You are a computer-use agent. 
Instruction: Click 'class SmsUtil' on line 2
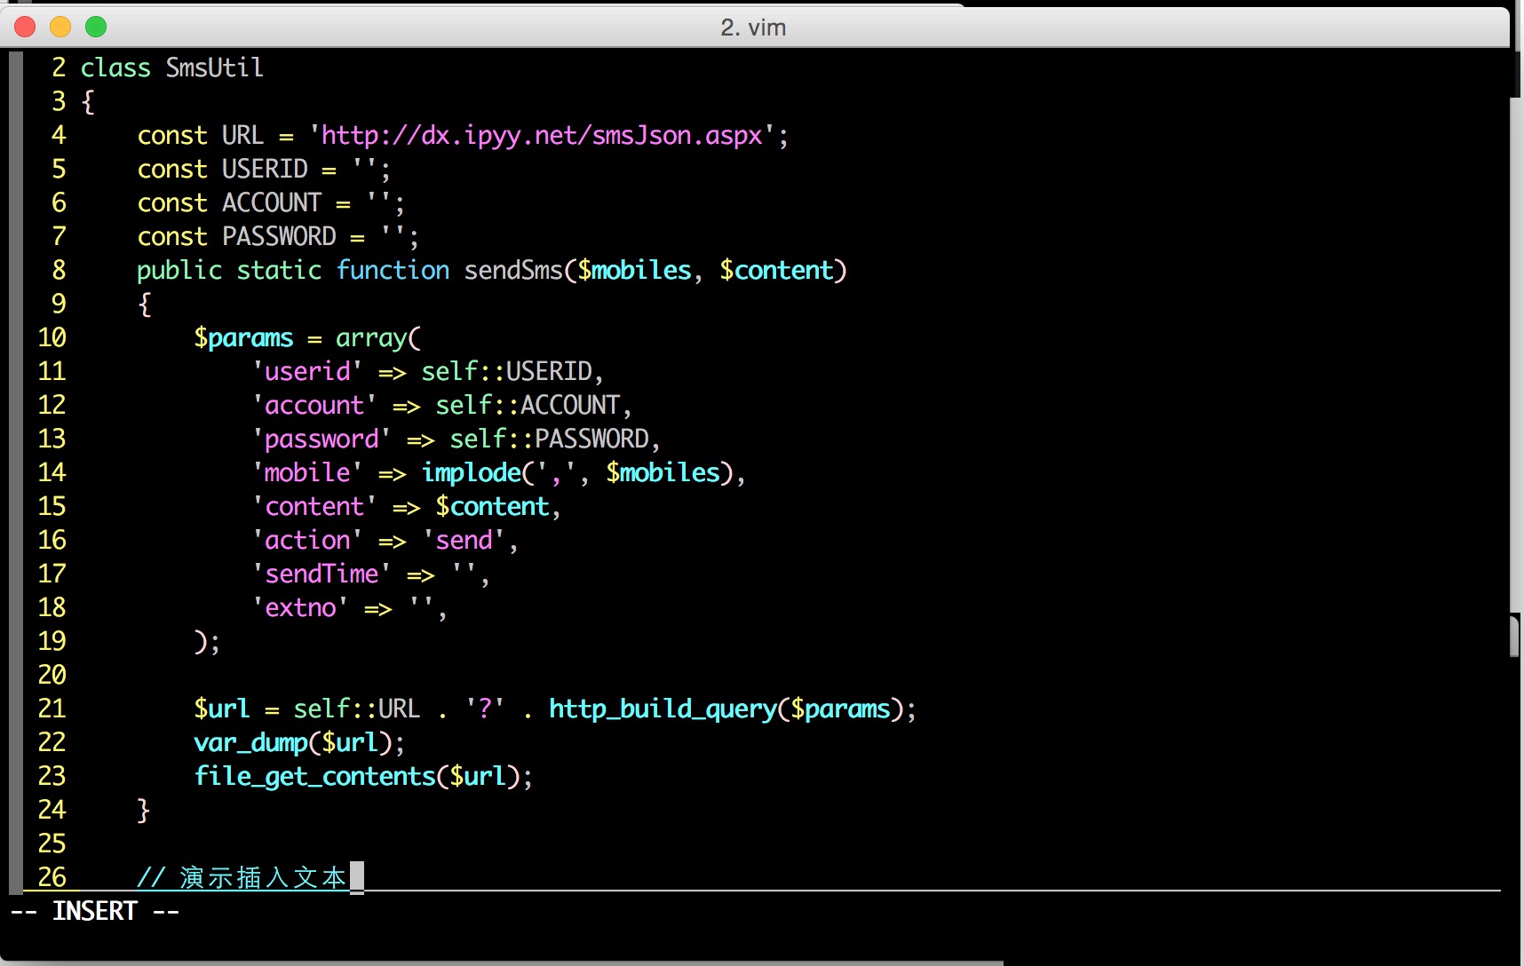172,67
